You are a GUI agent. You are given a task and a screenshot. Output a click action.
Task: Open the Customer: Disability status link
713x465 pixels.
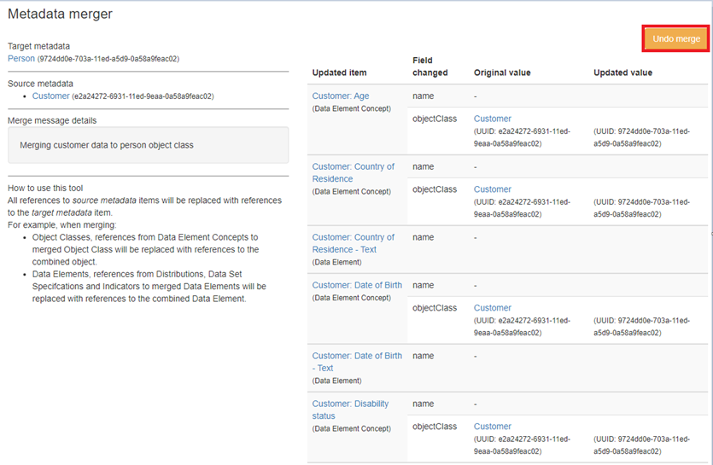click(350, 410)
